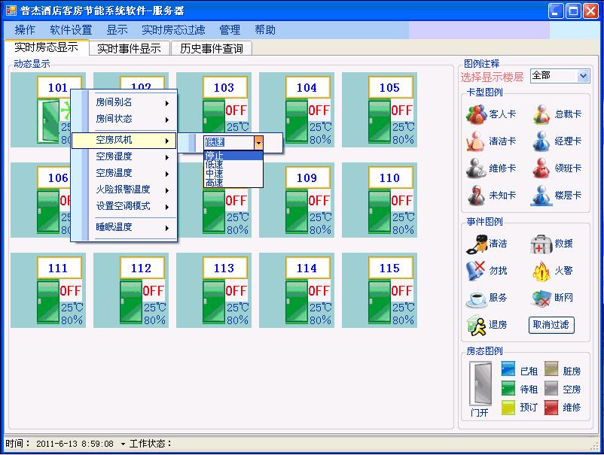The width and height of the screenshot is (604, 455).
Task: Click the red 维修 status swatch
Action: click(551, 407)
